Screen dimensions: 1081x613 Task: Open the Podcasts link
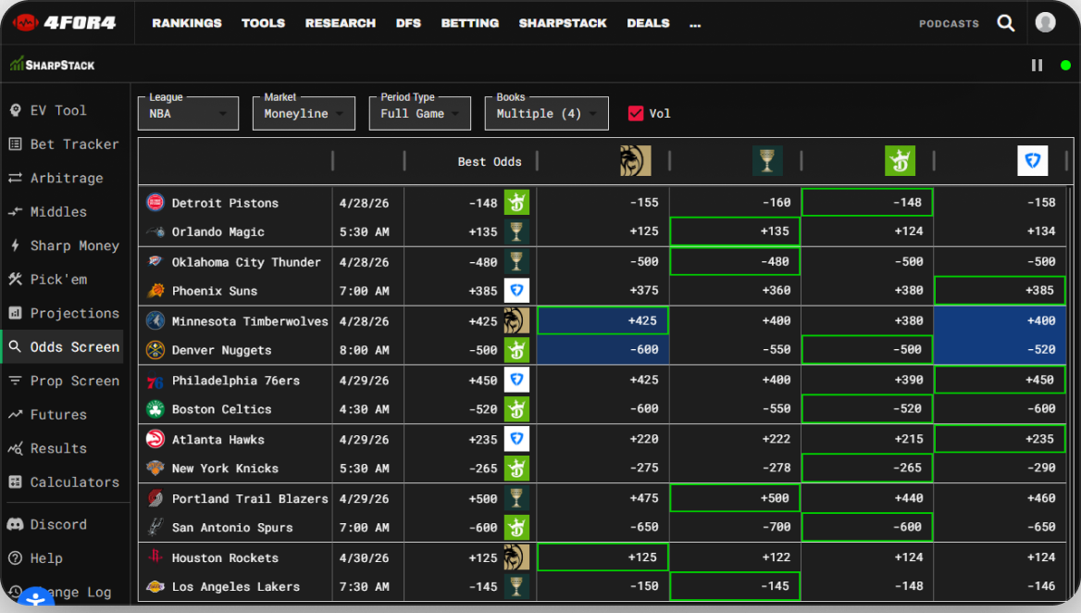[949, 23]
